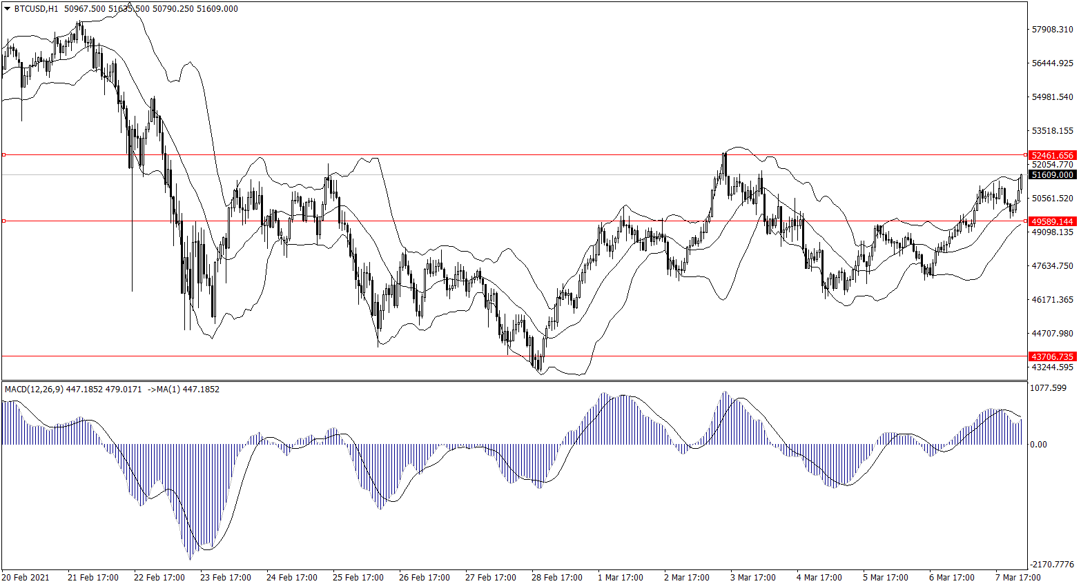The image size is (1081, 586).
Task: Click the red 43706.735 price tag
Action: pyautogui.click(x=1052, y=356)
